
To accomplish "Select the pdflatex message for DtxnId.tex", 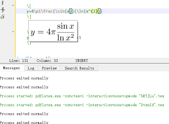I will pyautogui.click(x=82, y=105).
